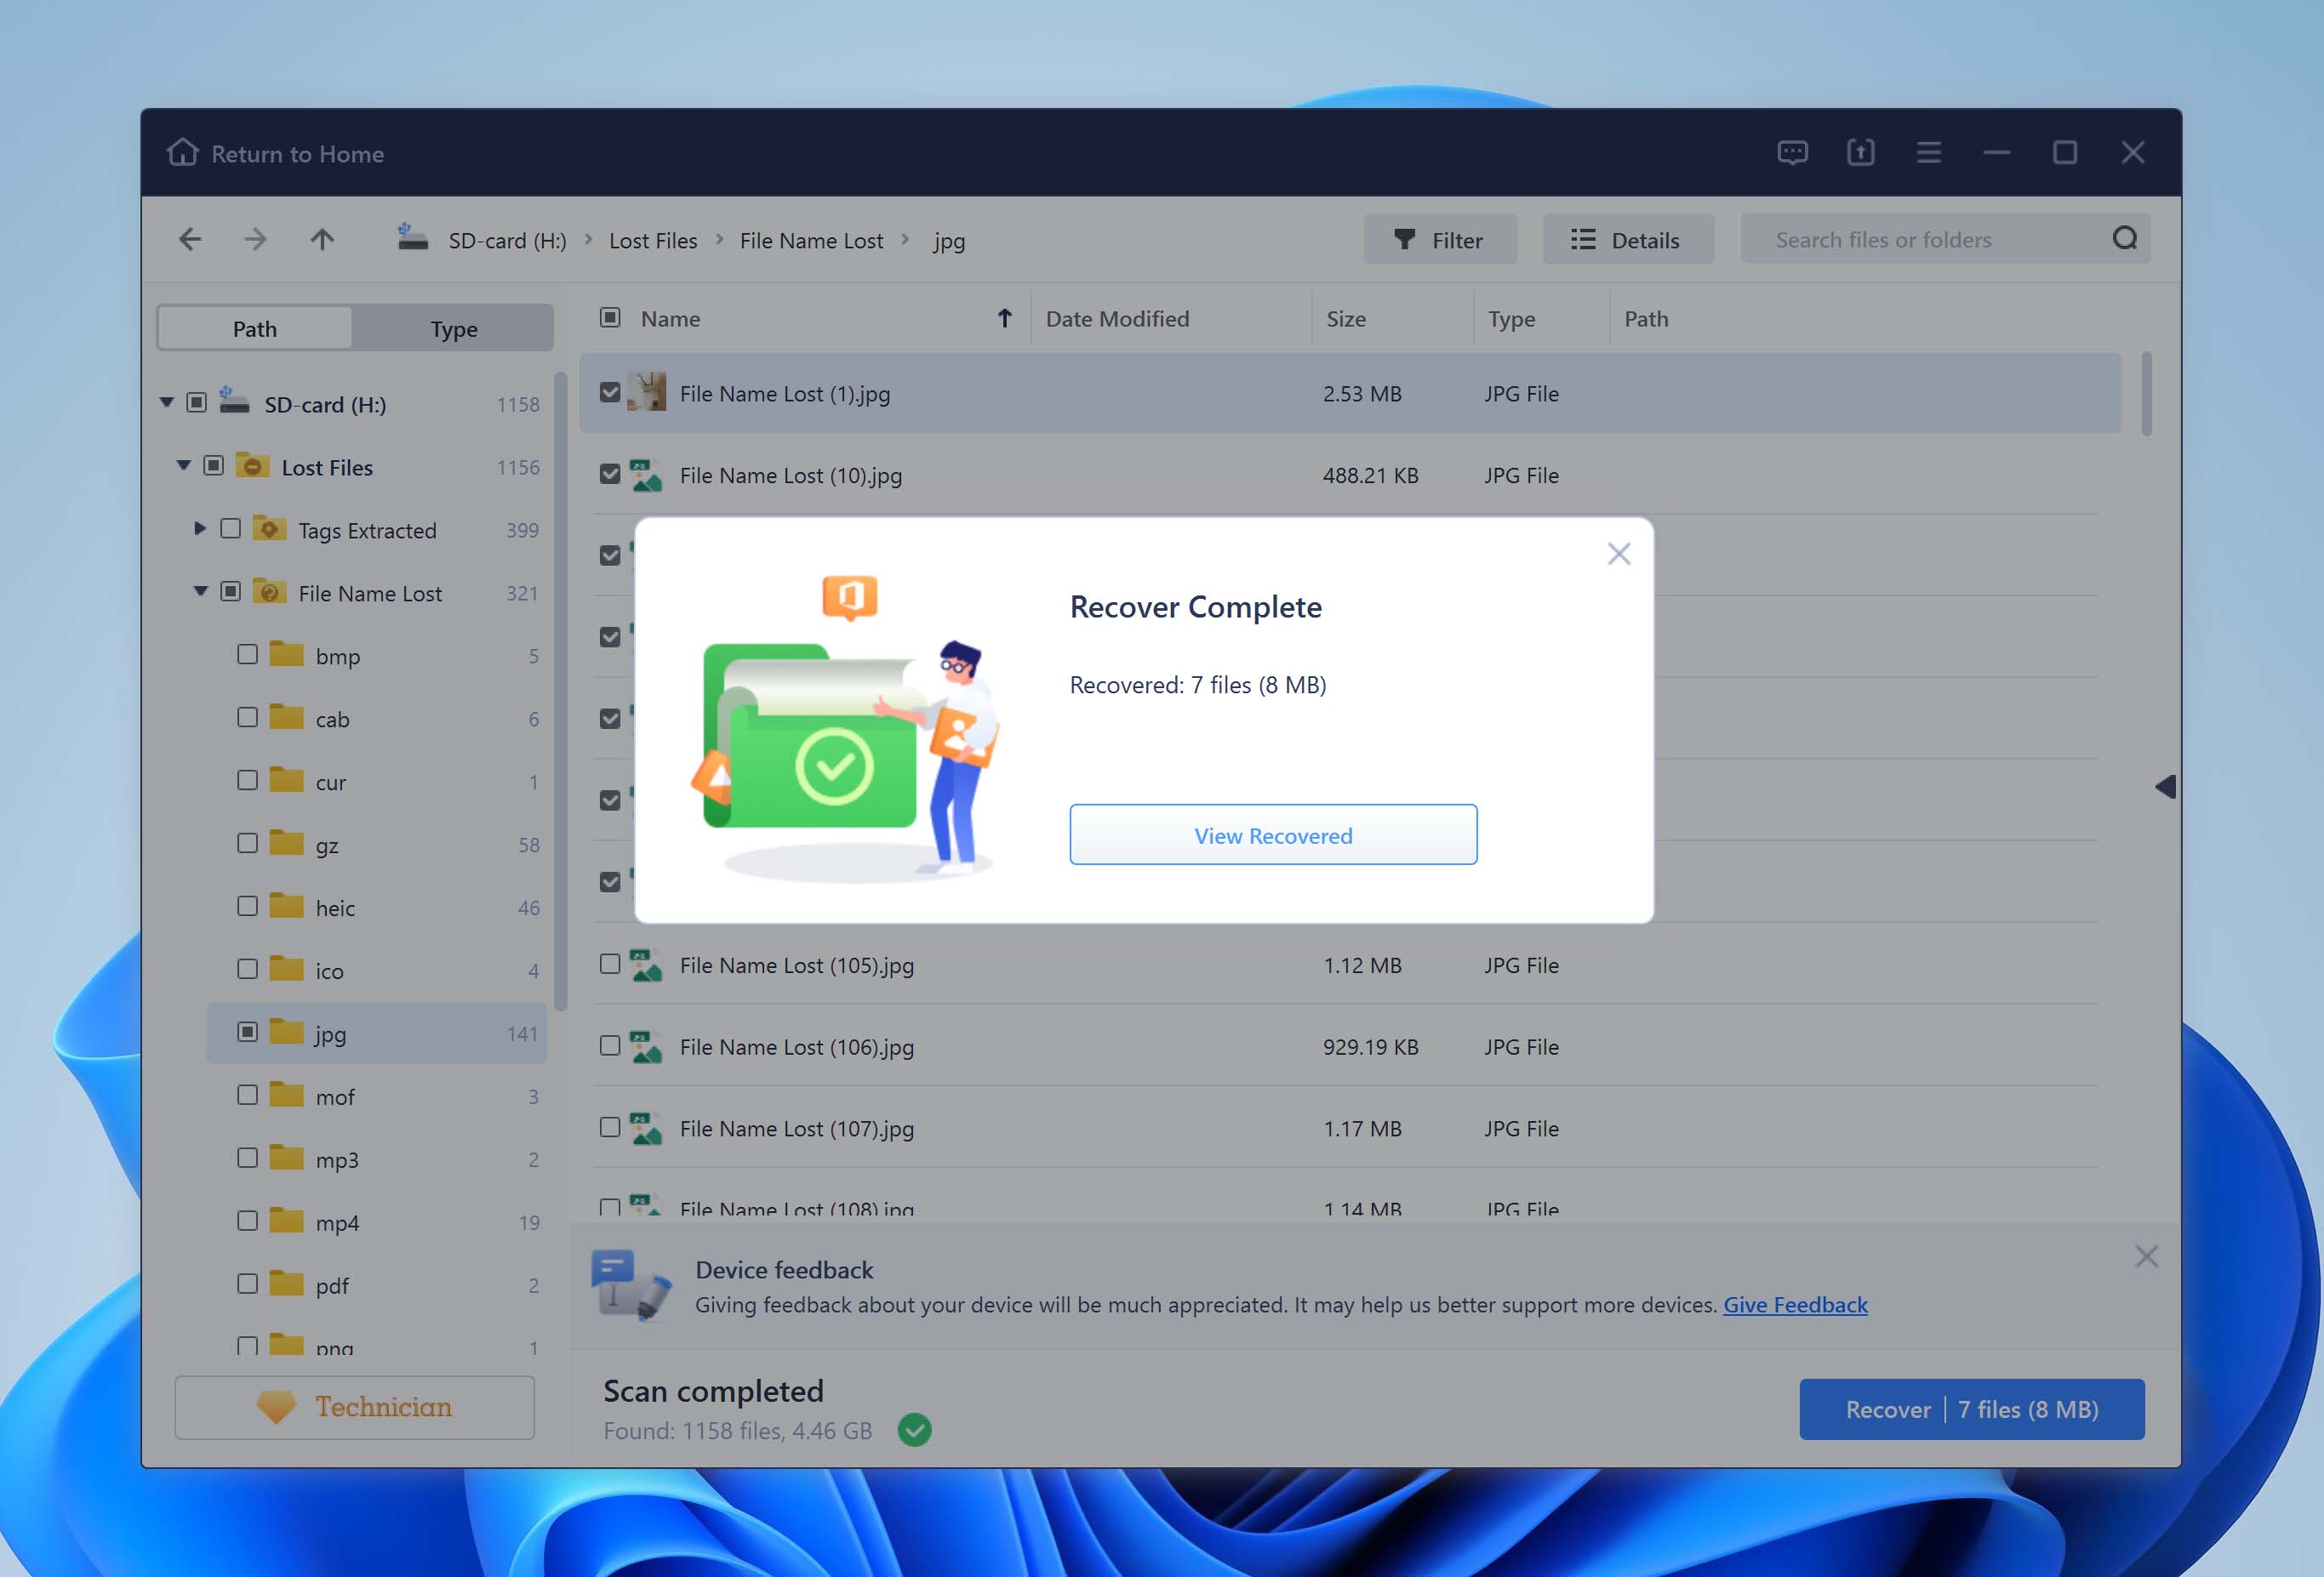Sort by Date Modified column

pyautogui.click(x=1117, y=319)
